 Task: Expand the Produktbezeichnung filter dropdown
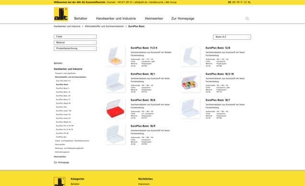pyautogui.click(x=75, y=48)
